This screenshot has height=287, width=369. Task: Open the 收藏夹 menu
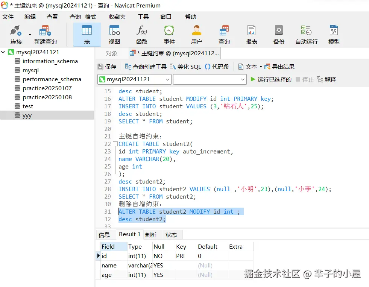click(117, 17)
